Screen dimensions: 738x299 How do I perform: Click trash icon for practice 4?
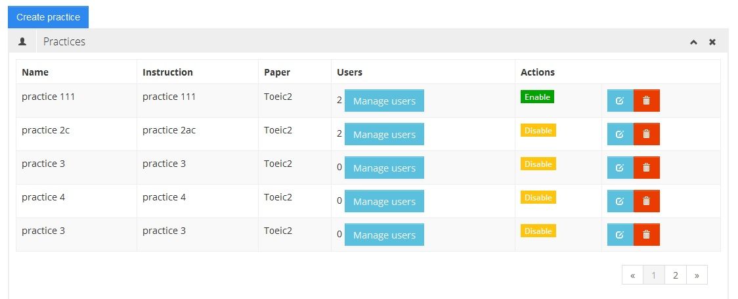[x=646, y=201]
